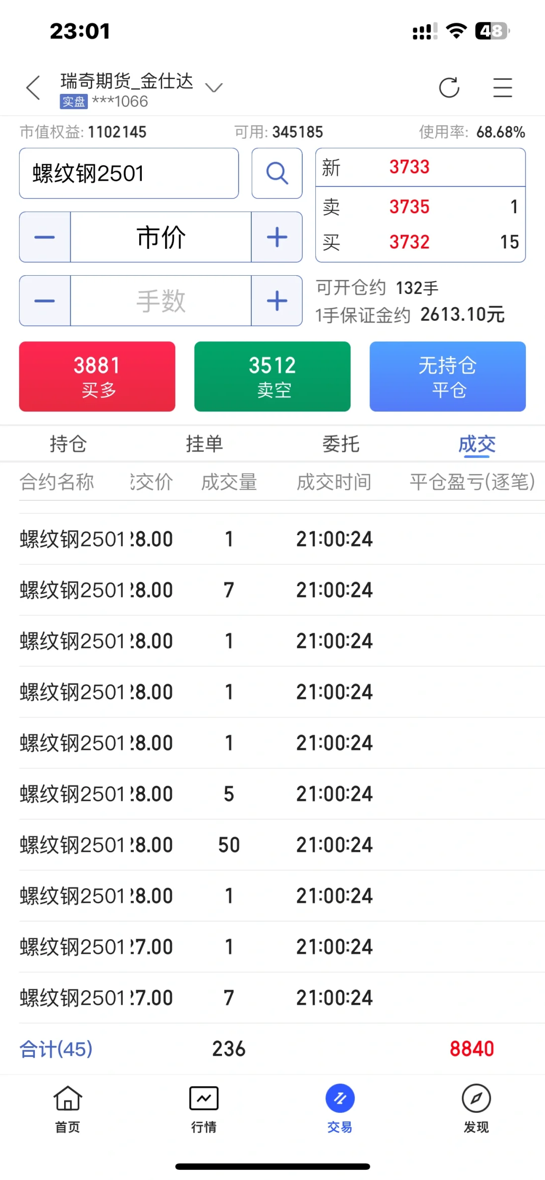The image size is (545, 1180).
Task: Tap the total profit 8840
Action: [x=472, y=1049]
